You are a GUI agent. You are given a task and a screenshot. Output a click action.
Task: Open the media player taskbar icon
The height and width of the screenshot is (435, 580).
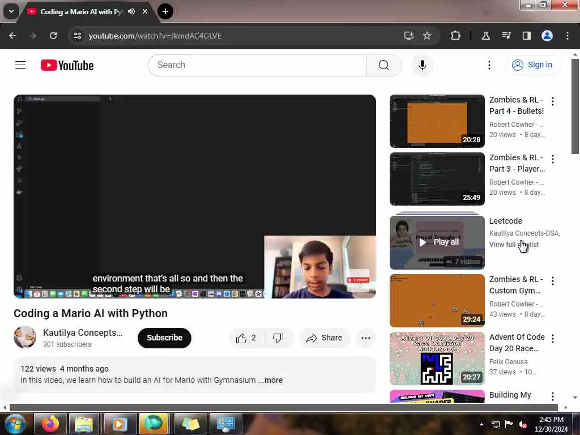tap(120, 424)
